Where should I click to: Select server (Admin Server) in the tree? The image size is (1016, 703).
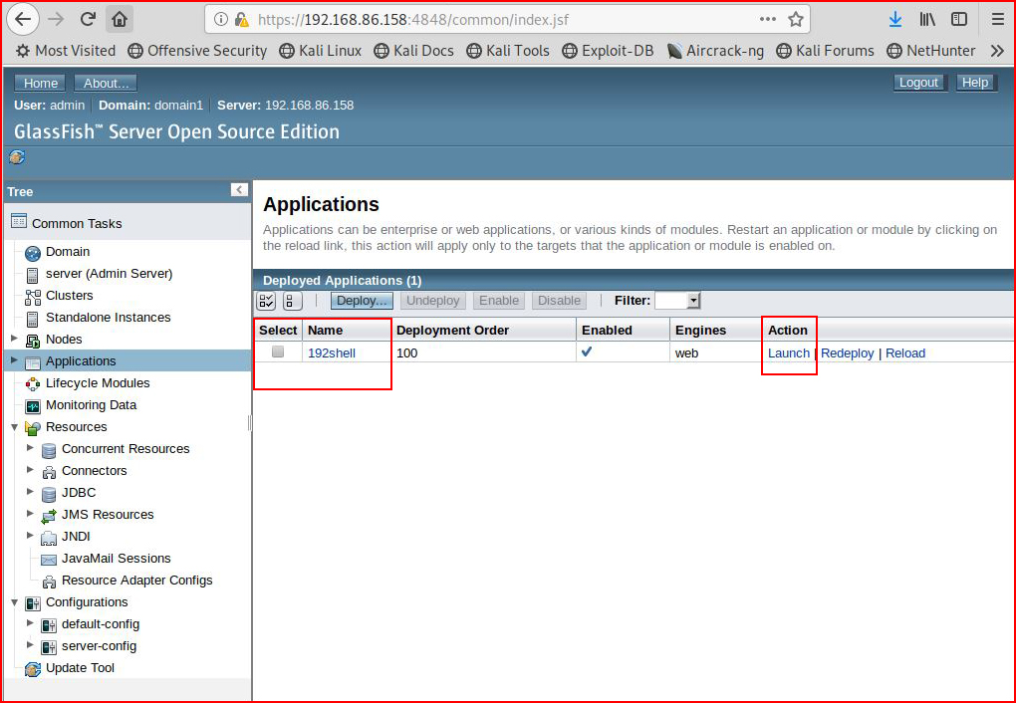[109, 274]
